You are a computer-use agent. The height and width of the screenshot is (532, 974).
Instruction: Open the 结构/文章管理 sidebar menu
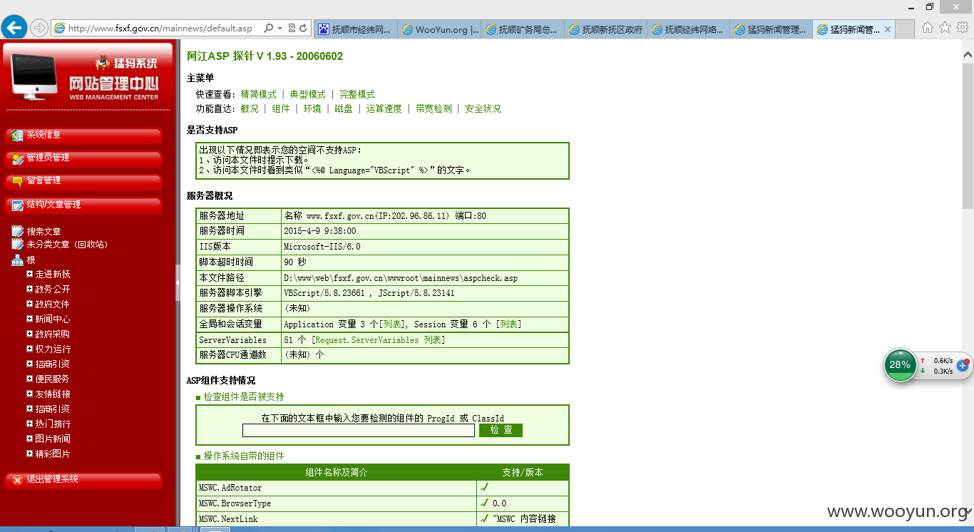point(84,205)
